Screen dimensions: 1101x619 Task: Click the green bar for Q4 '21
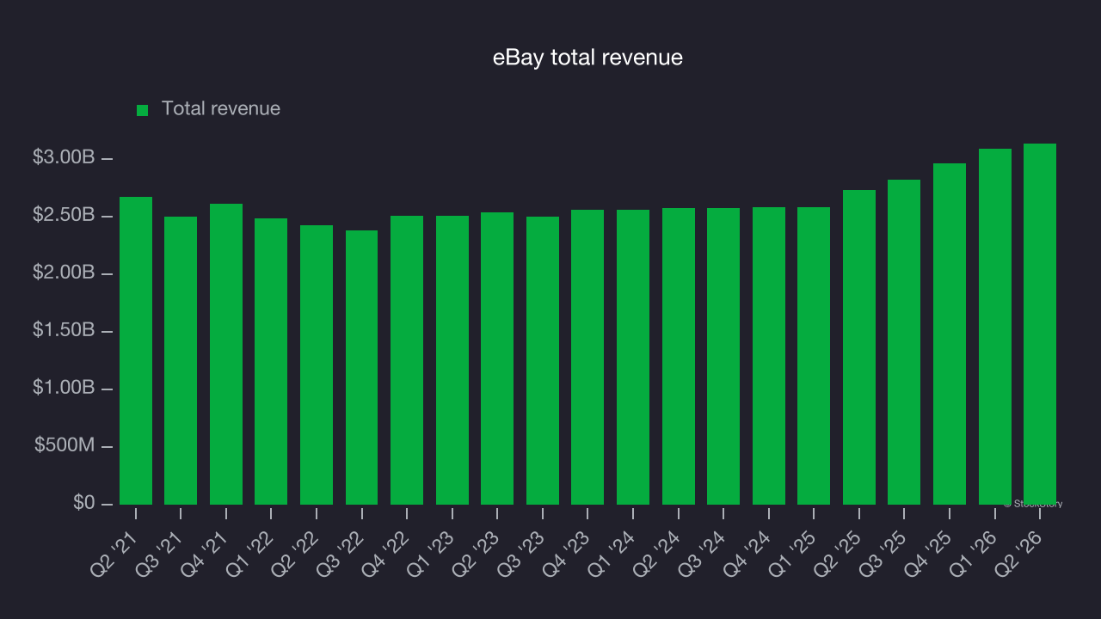(226, 354)
